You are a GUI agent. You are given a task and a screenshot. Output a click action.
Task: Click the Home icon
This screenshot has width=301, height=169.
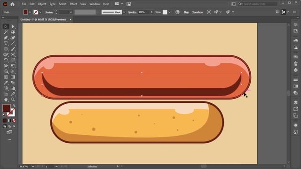point(13,4)
